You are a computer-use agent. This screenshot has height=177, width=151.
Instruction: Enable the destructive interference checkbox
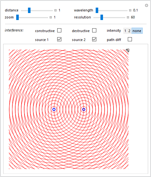coord(94,31)
